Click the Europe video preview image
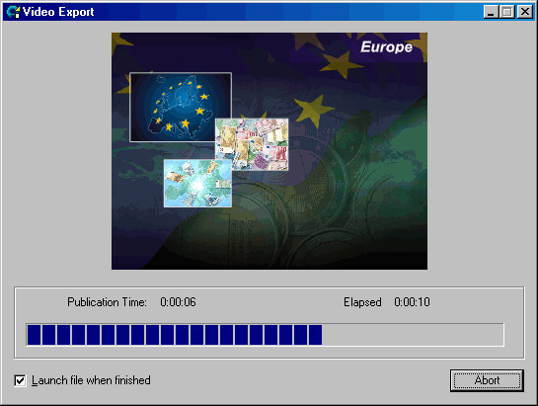Viewport: 538px width, 406px height. (x=269, y=151)
